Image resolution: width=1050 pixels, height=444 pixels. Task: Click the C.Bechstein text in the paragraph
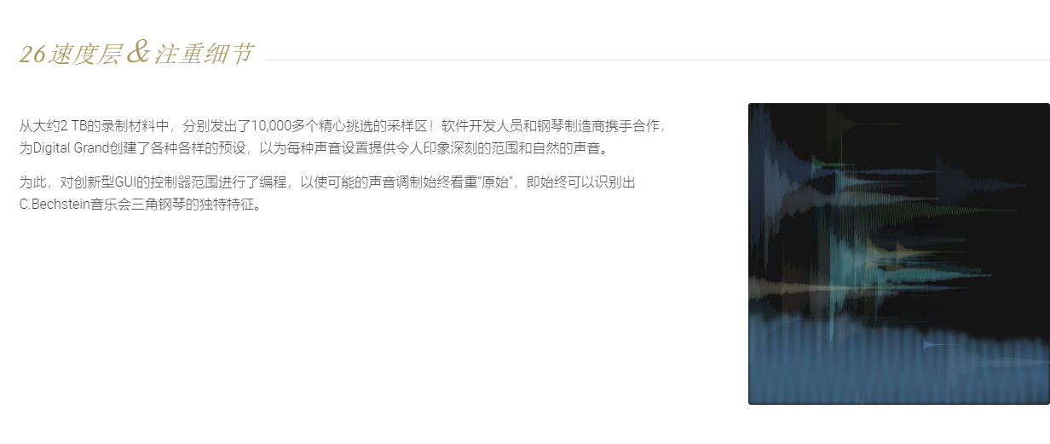tap(55, 205)
